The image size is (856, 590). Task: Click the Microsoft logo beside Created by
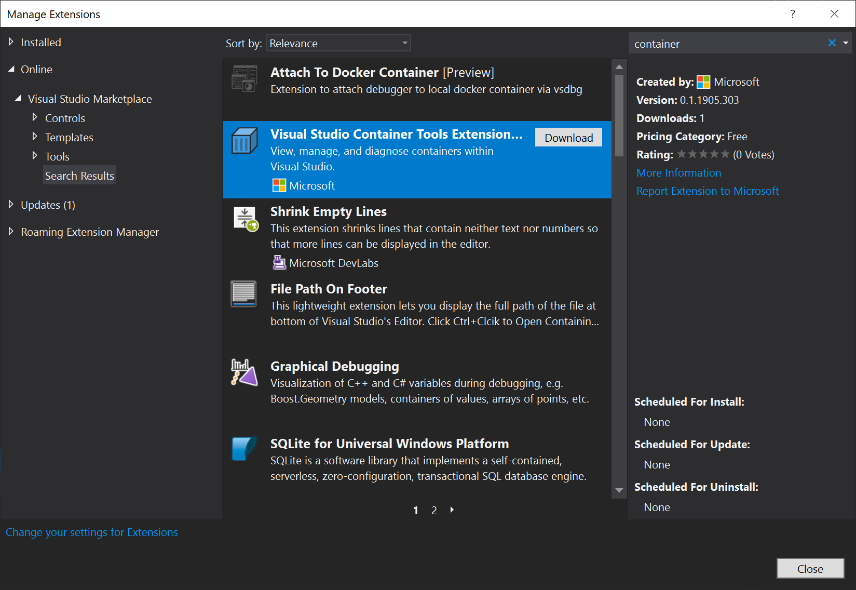(x=703, y=82)
